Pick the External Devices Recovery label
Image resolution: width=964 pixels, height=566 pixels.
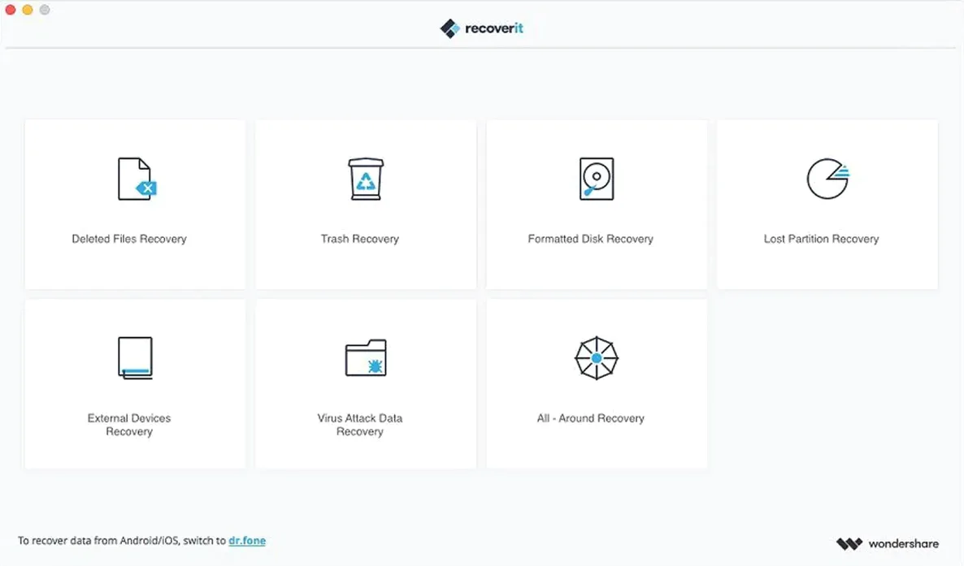(x=129, y=425)
